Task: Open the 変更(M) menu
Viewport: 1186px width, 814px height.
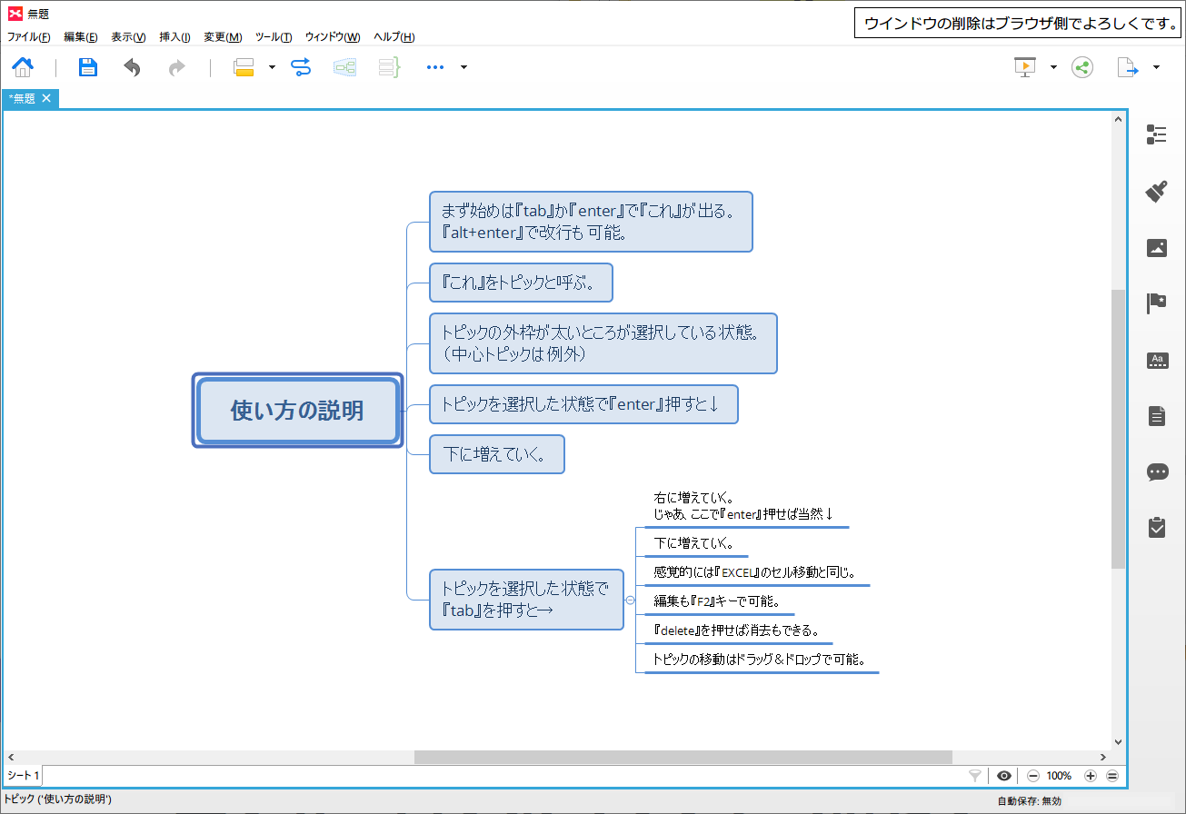Action: point(223,37)
